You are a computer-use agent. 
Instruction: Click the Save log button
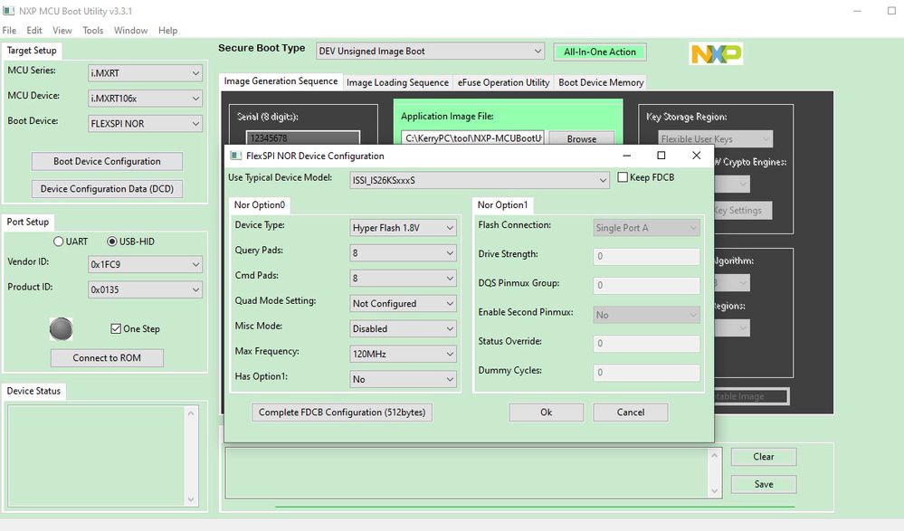(764, 484)
